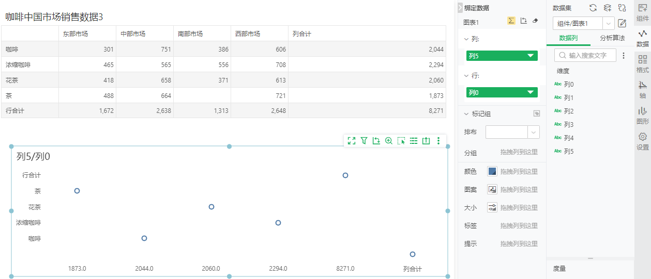Viewport: 651px width, 279px height.
Task: Click the eraser clear binding icon
Action: point(535,21)
